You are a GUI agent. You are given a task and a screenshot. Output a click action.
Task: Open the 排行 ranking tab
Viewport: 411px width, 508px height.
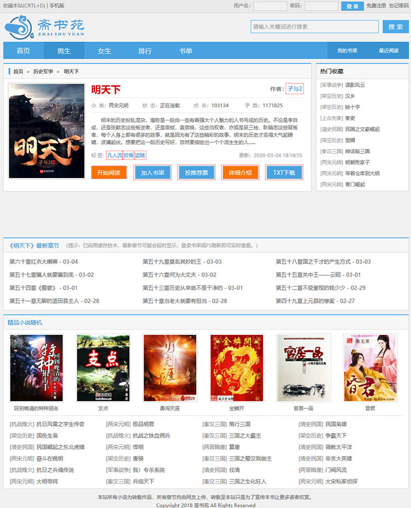[145, 50]
